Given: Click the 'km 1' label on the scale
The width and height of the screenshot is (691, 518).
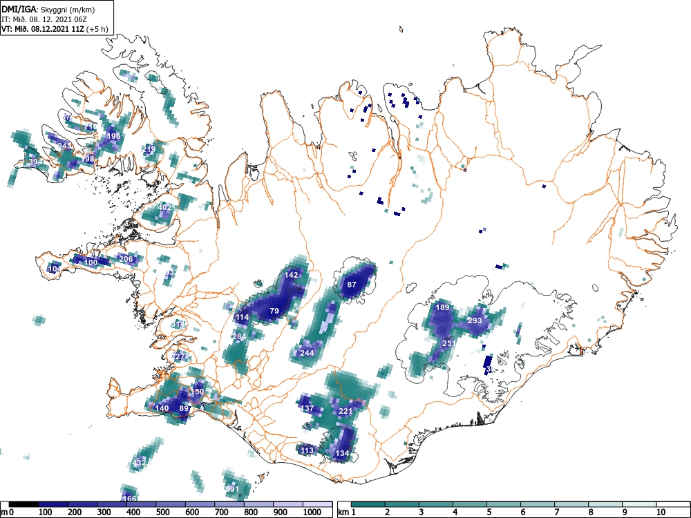Looking at the screenshot, I should 348,512.
